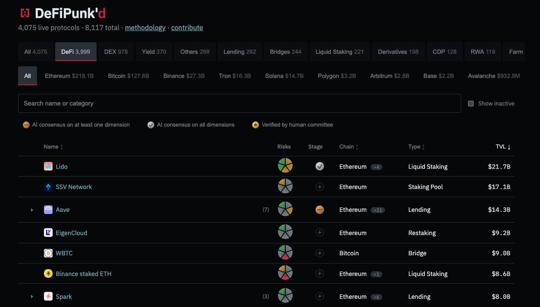Image resolution: width=540 pixels, height=307 pixels.
Task: Show Binance staked ETH +1 chains
Action: coord(376,274)
